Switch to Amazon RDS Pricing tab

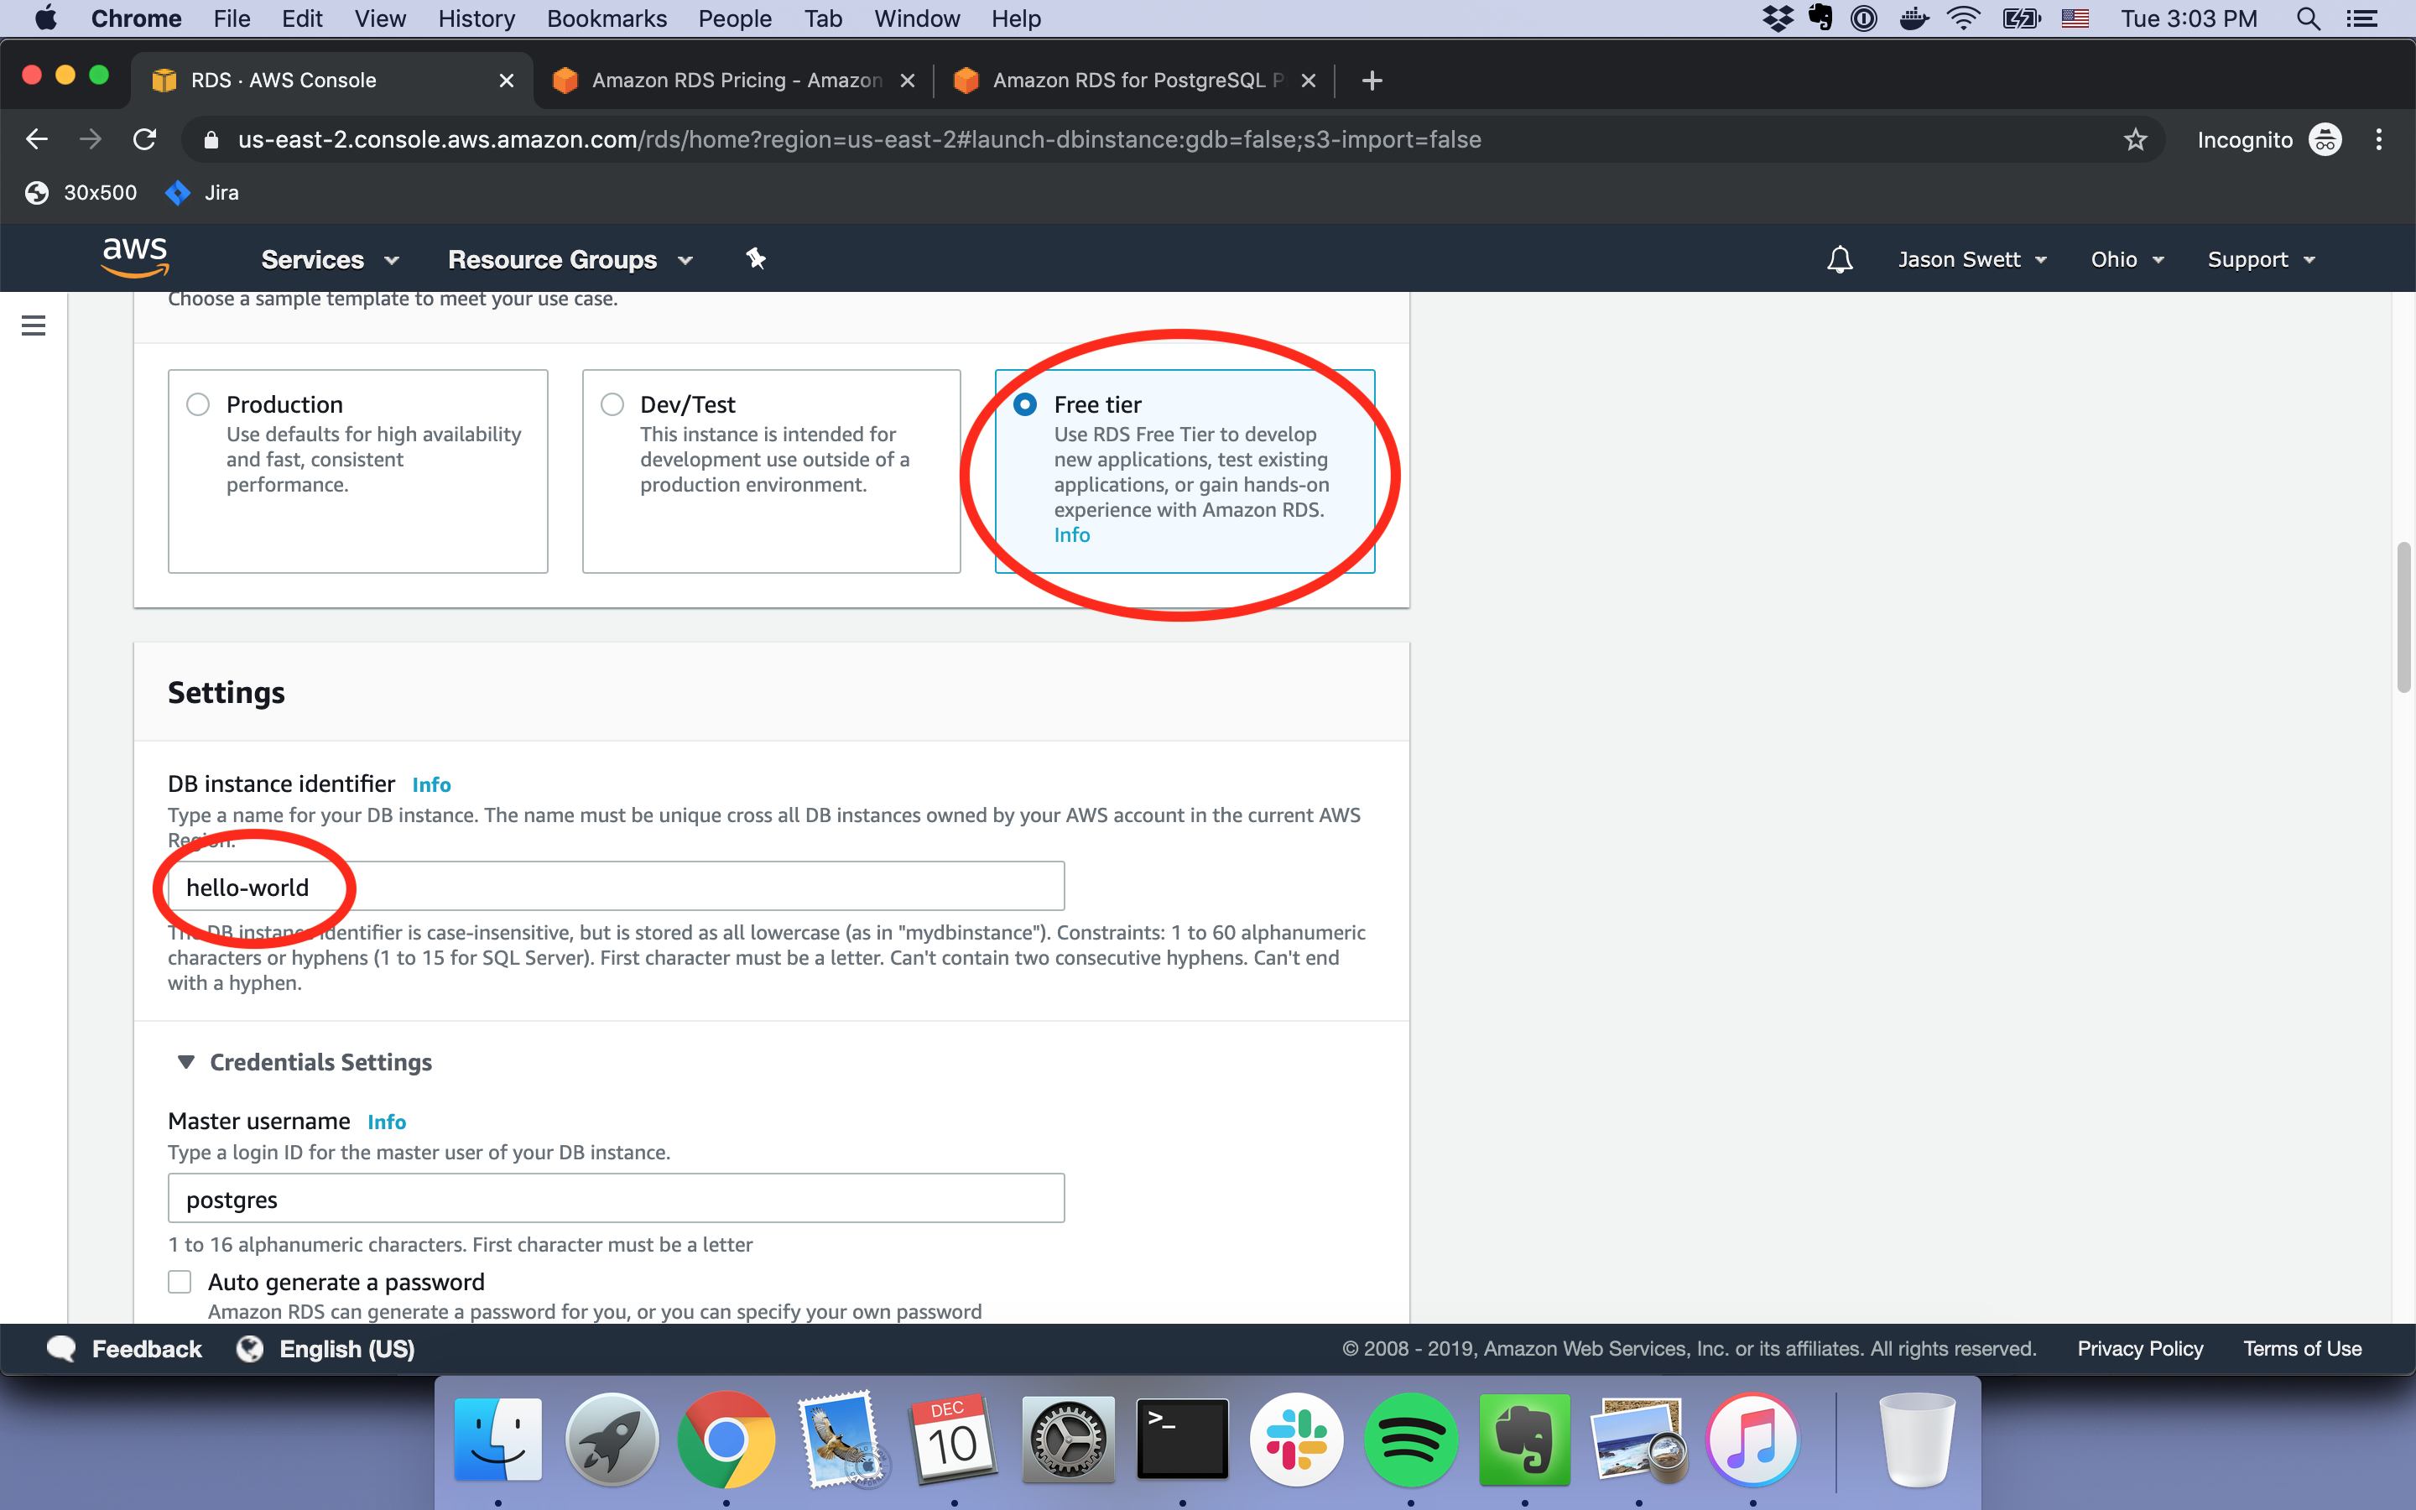click(734, 81)
